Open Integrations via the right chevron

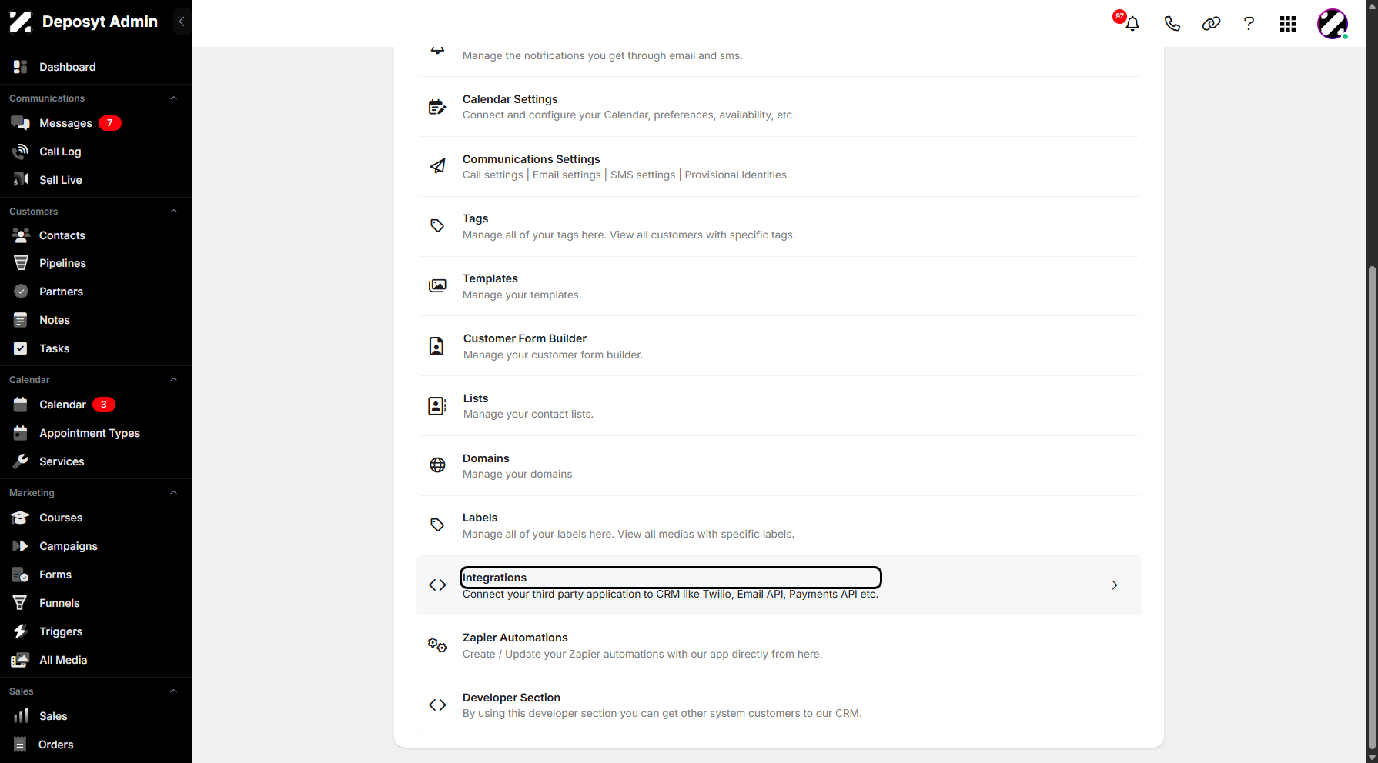coord(1115,585)
